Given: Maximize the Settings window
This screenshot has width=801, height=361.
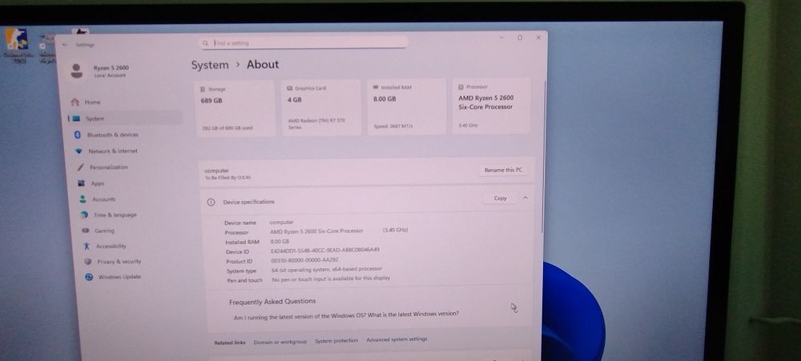Looking at the screenshot, I should click(x=520, y=38).
